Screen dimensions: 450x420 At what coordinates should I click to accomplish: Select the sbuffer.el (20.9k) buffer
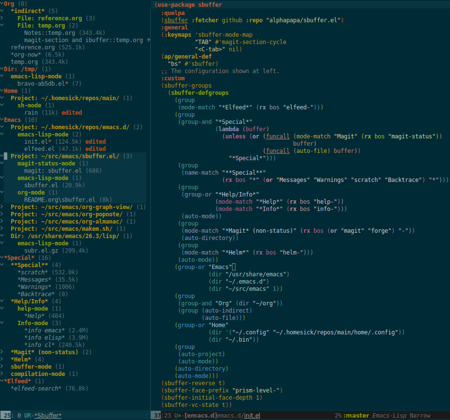pyautogui.click(x=55, y=185)
